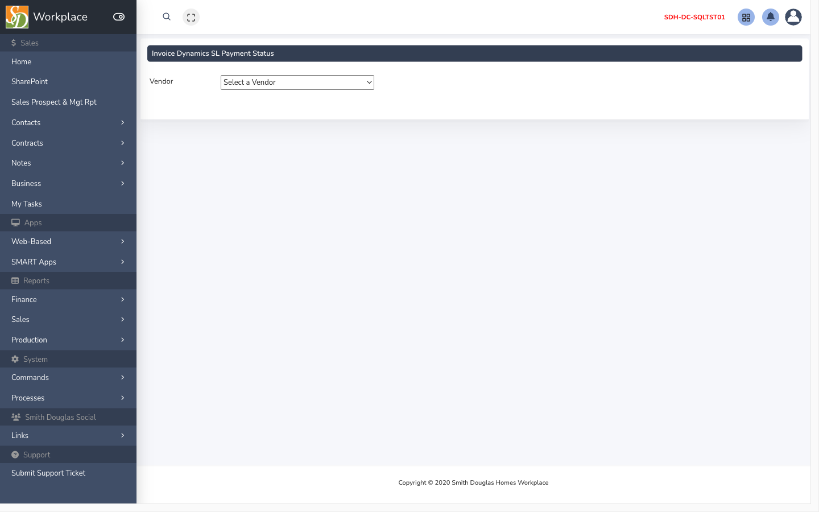This screenshot has height=512, width=819.
Task: Click the Vendor field label
Action: (x=162, y=81)
